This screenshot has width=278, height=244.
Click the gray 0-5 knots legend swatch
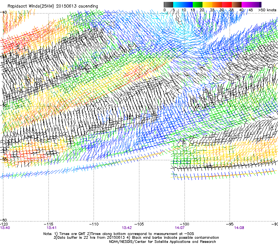pyautogui.click(x=168, y=5)
